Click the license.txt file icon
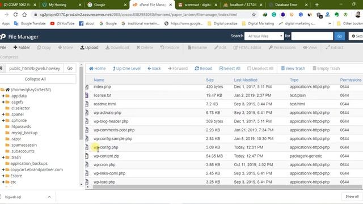 coord(87,95)
